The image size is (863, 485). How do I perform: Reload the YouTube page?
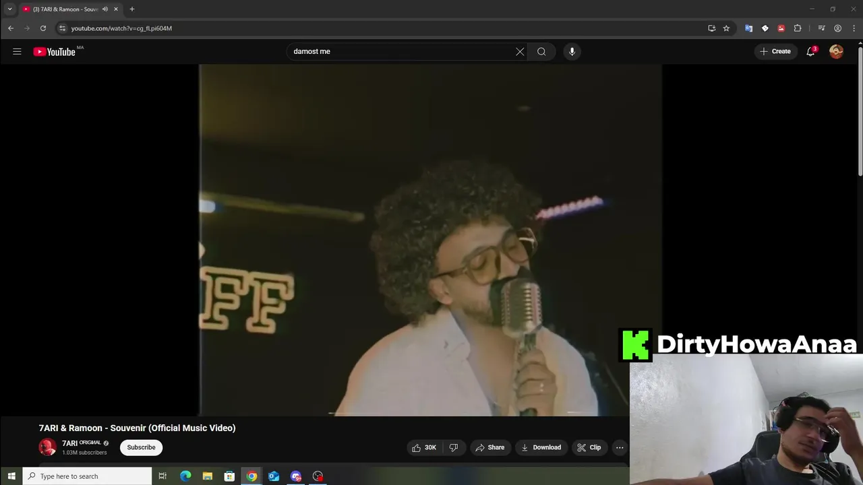coord(43,28)
